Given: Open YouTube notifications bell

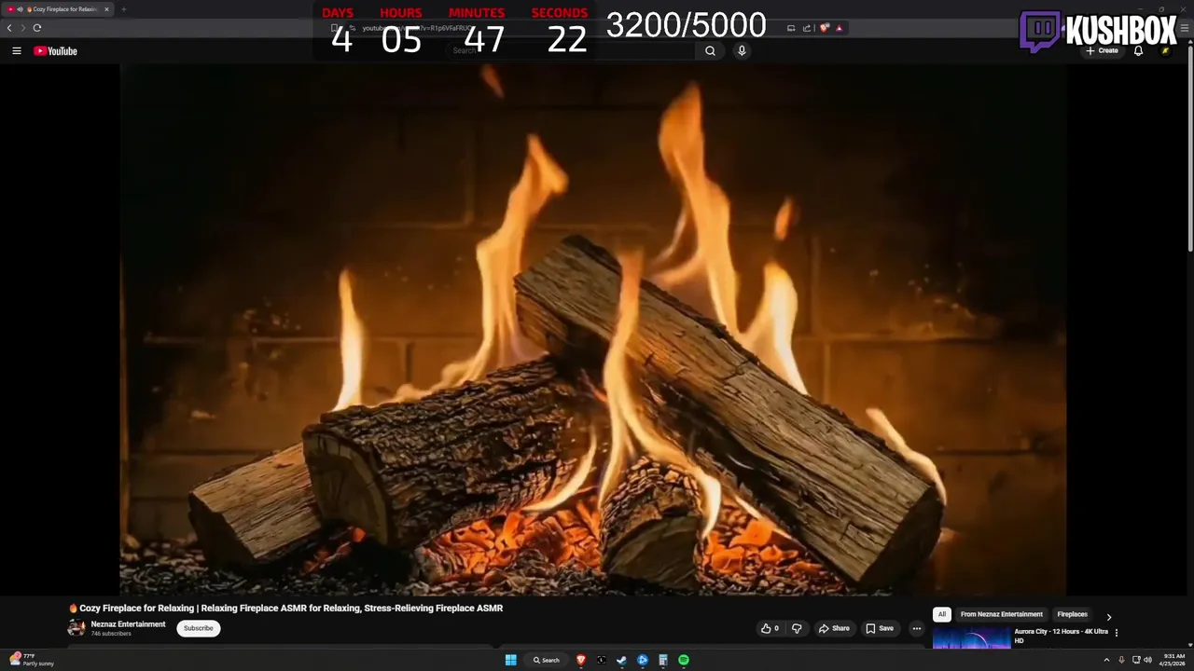Looking at the screenshot, I should pyautogui.click(x=1138, y=51).
